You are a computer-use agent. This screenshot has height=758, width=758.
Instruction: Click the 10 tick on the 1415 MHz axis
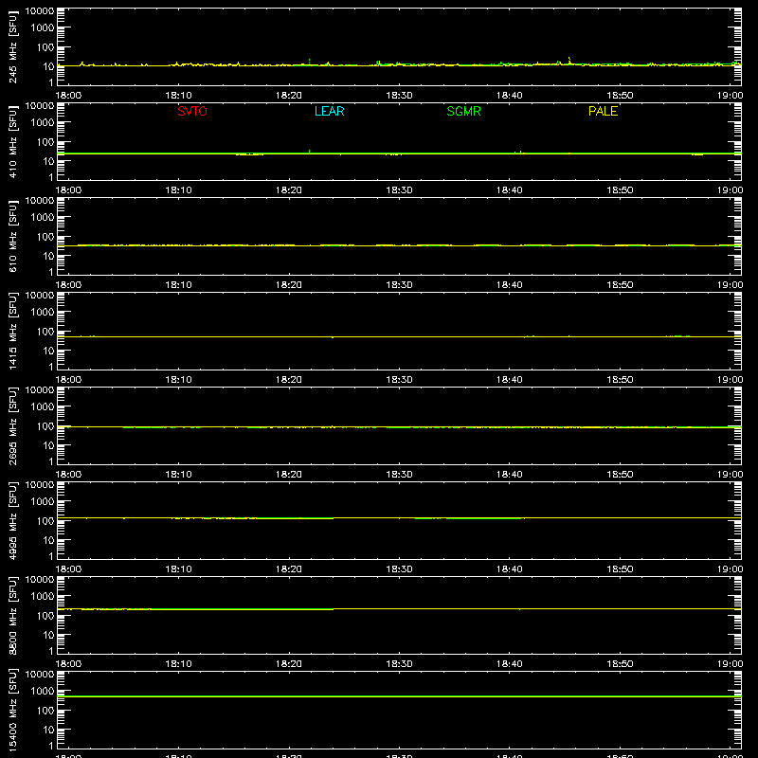pyautogui.click(x=48, y=351)
